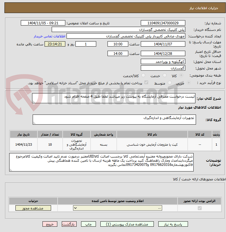Click the پاسخ به نیاز button

pos(173,224)
